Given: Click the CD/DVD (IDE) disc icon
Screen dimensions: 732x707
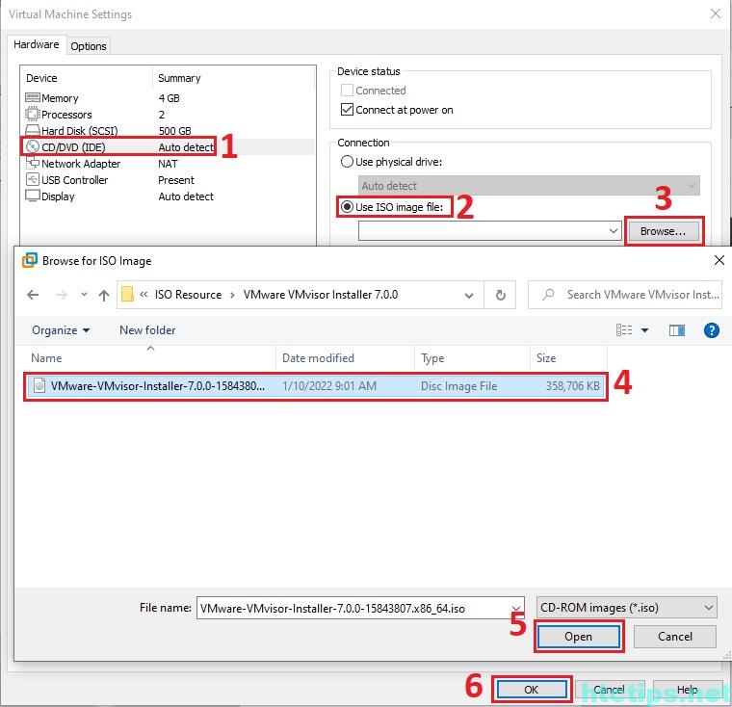Looking at the screenshot, I should click(32, 146).
